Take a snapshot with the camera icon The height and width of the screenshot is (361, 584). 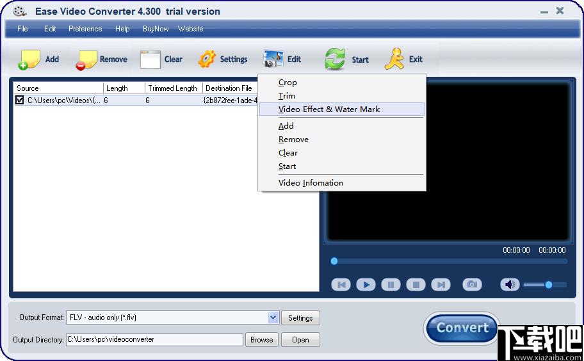pyautogui.click(x=472, y=285)
